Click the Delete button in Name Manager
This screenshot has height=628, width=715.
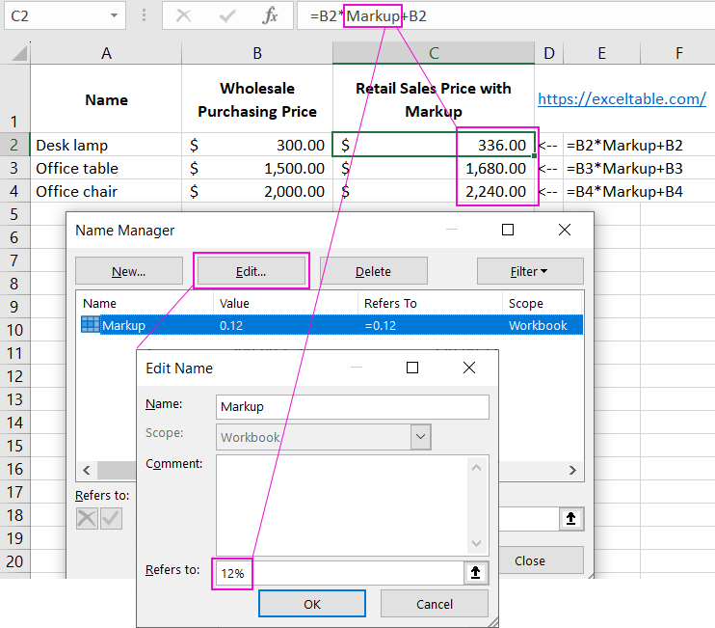pyautogui.click(x=373, y=271)
